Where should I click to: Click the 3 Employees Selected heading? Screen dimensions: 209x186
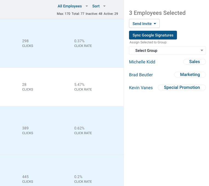(157, 13)
